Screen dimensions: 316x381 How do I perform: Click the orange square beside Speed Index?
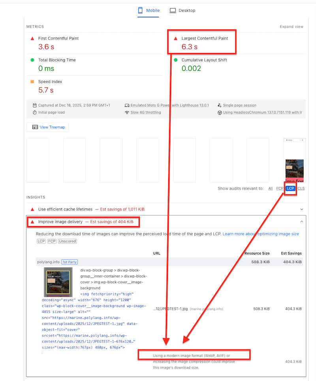(32, 82)
